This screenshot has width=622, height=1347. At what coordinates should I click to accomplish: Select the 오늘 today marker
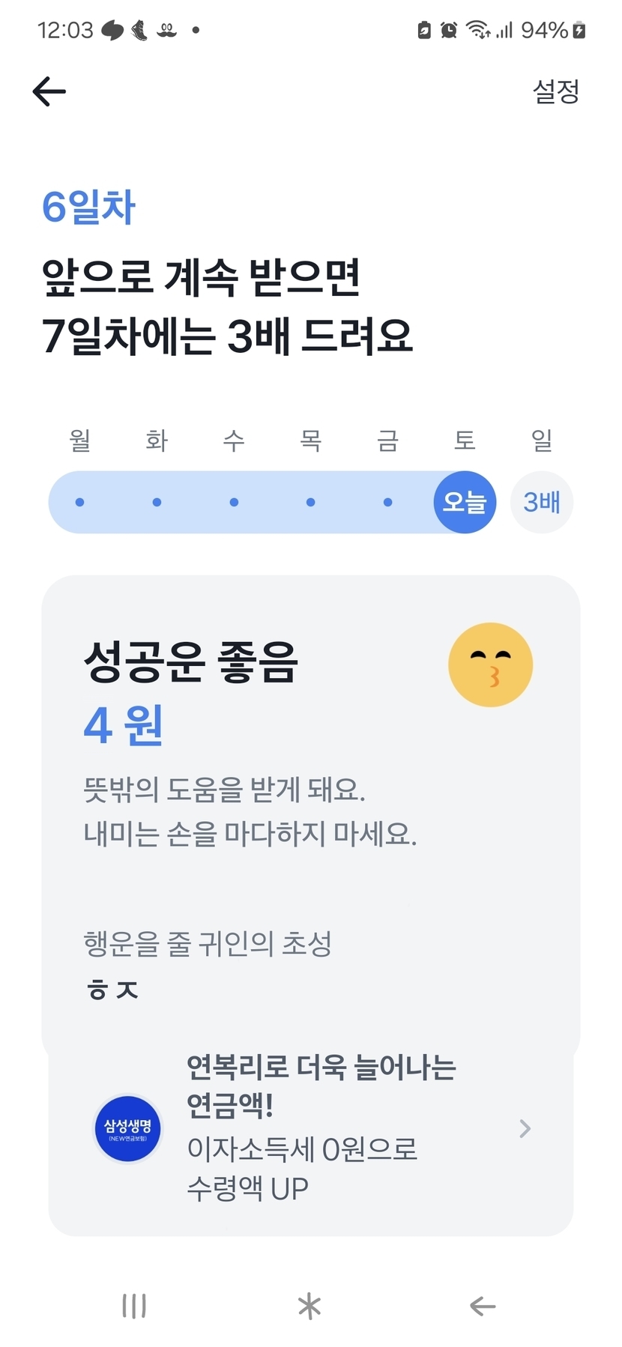point(465,502)
